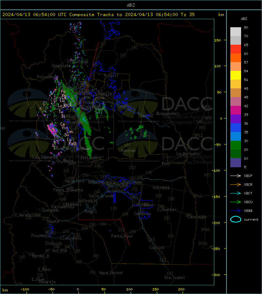Click the cyan VBCT arrow icon
Screen dimensions: 262x294
click(x=236, y=193)
